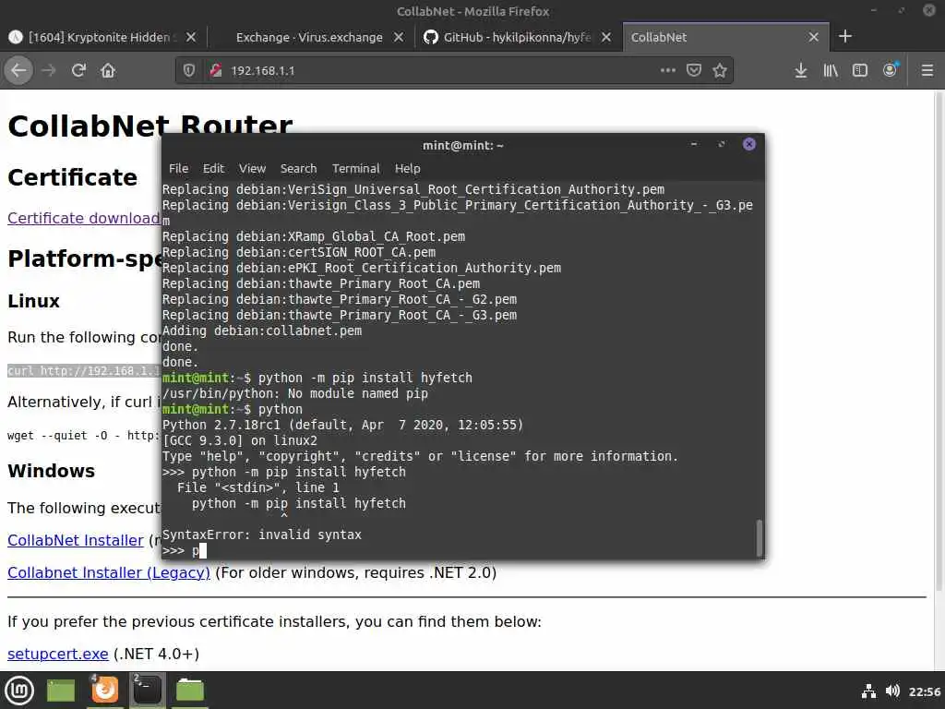
Task: Open a new browser tab
Action: pos(845,37)
